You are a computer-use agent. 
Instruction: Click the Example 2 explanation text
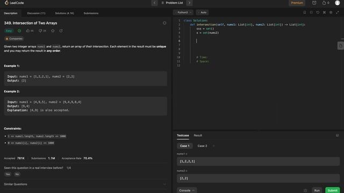tap(38, 110)
